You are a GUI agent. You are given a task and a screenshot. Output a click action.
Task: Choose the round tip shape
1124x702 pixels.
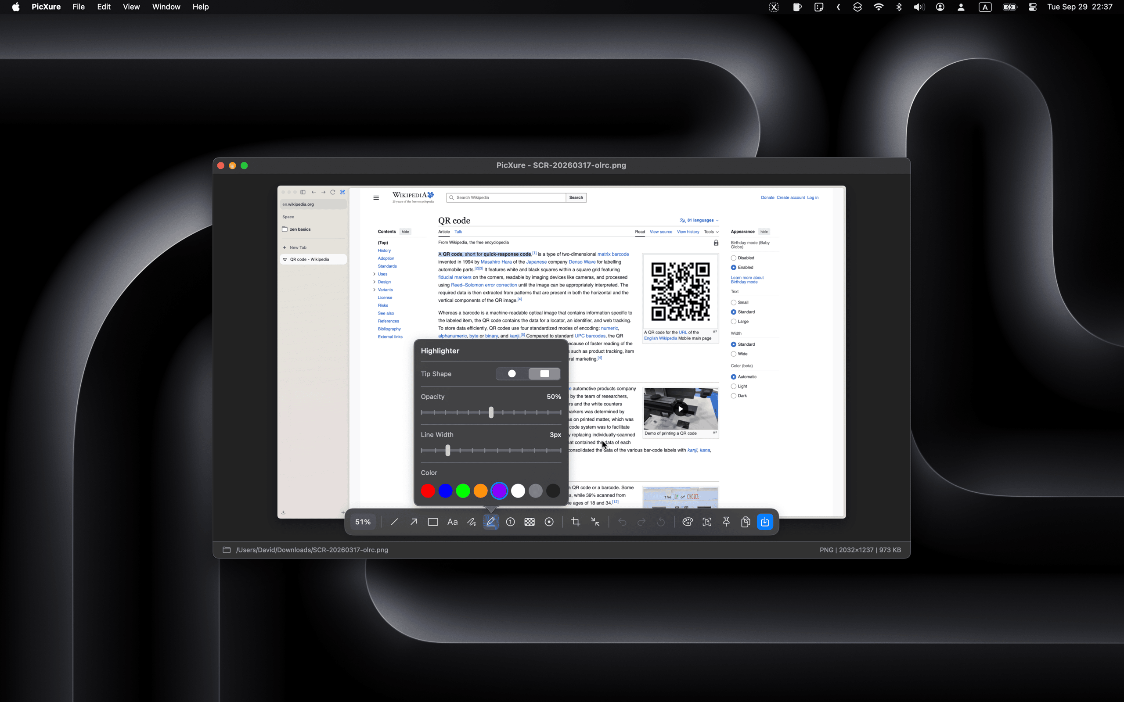point(512,374)
